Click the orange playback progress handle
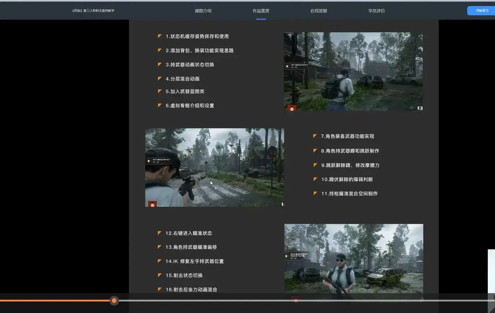 pyautogui.click(x=114, y=300)
